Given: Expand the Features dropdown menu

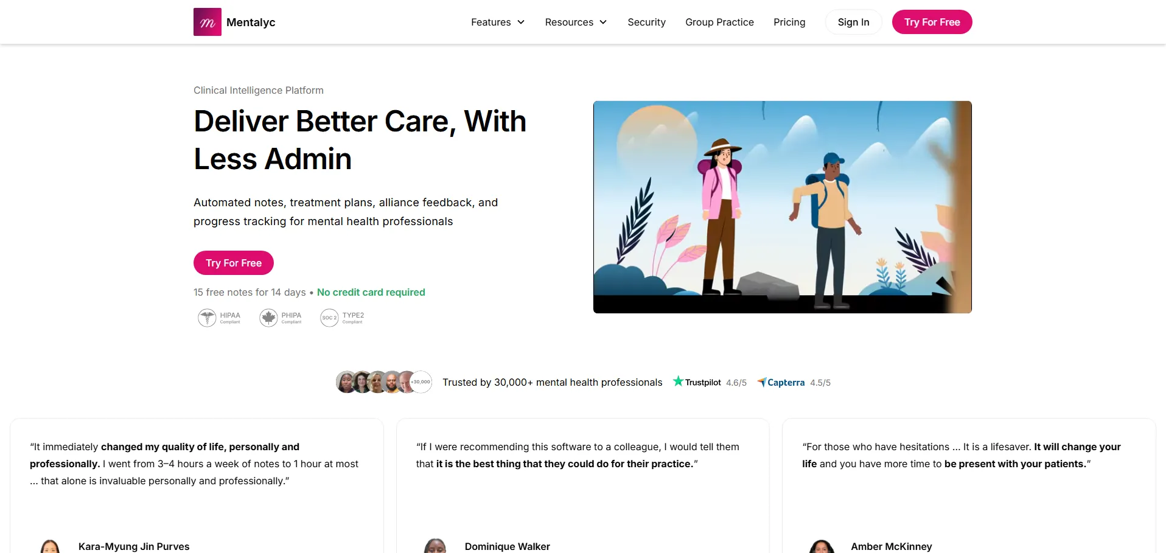Looking at the screenshot, I should [491, 22].
